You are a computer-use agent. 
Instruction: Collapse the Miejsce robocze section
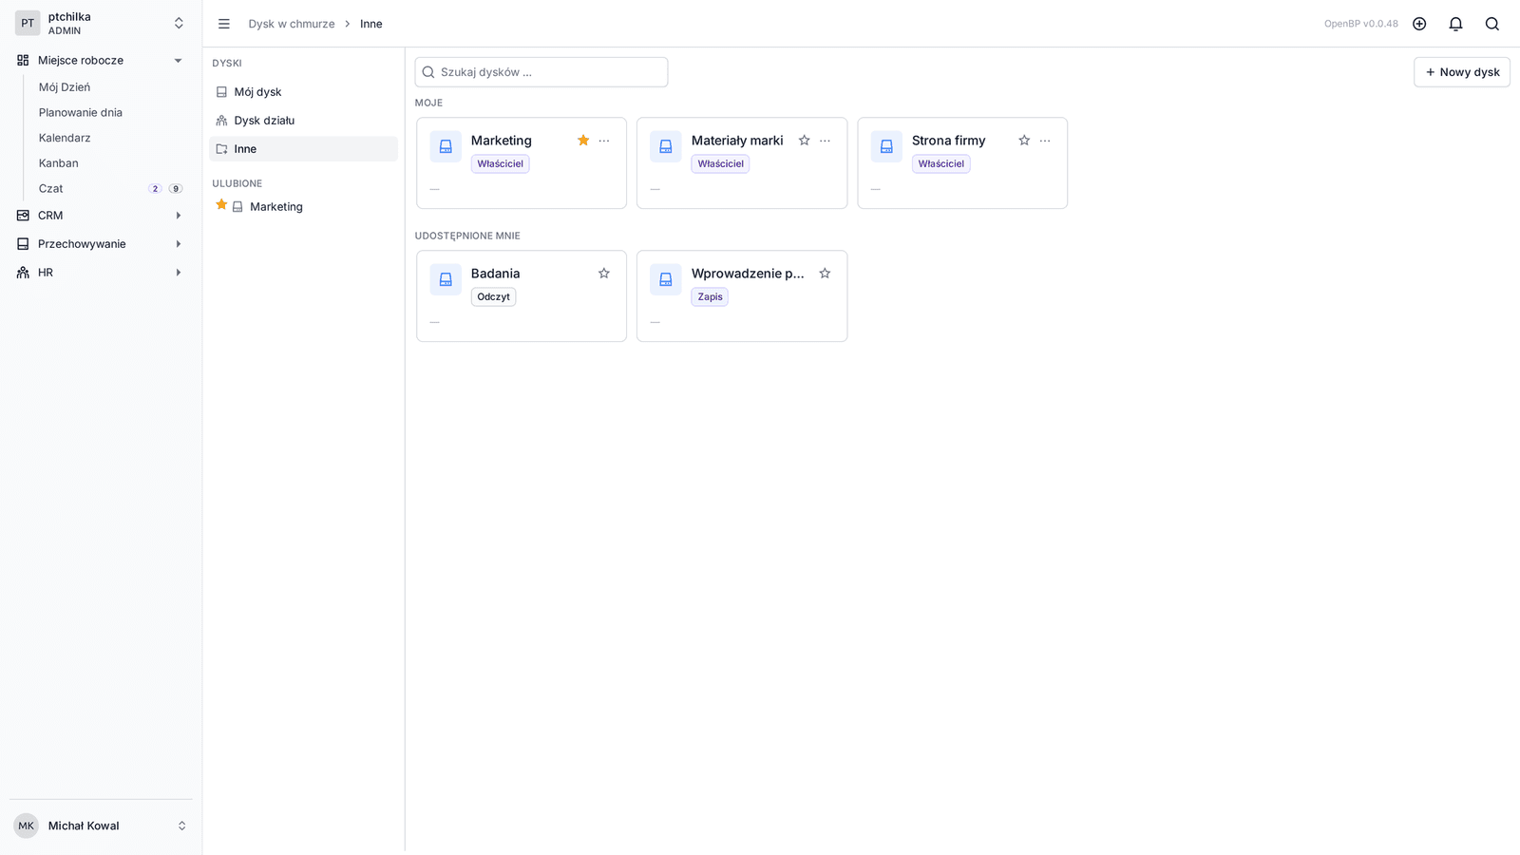[178, 60]
